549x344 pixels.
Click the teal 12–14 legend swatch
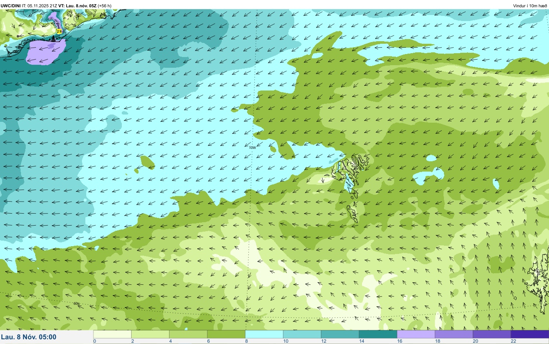click(340, 334)
